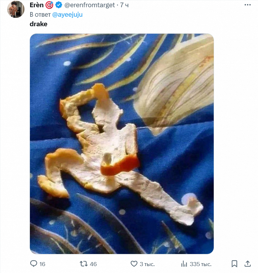Open the @ayeejuju mention link
The width and height of the screenshot is (258, 273).
[x=68, y=15]
